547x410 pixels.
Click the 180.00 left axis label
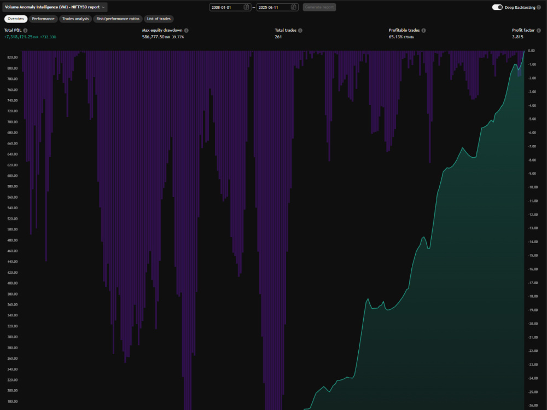[12, 402]
